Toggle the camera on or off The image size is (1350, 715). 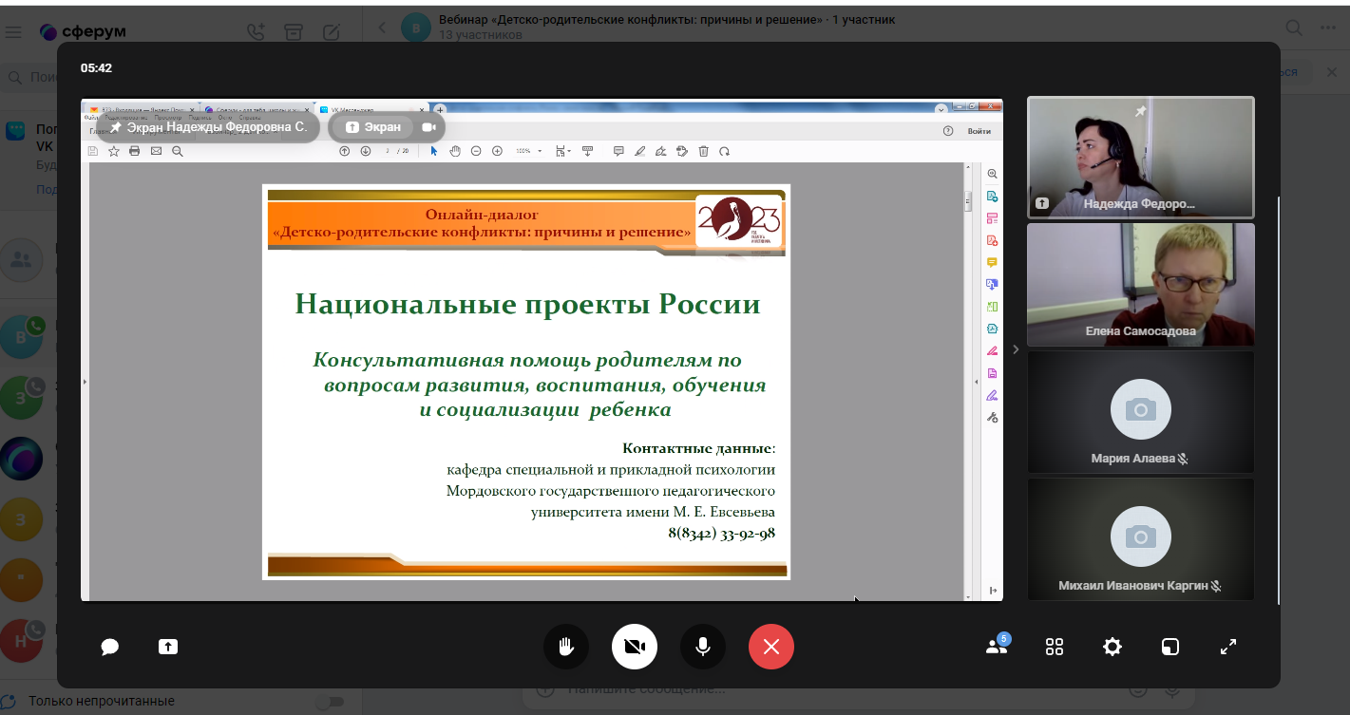click(x=634, y=648)
